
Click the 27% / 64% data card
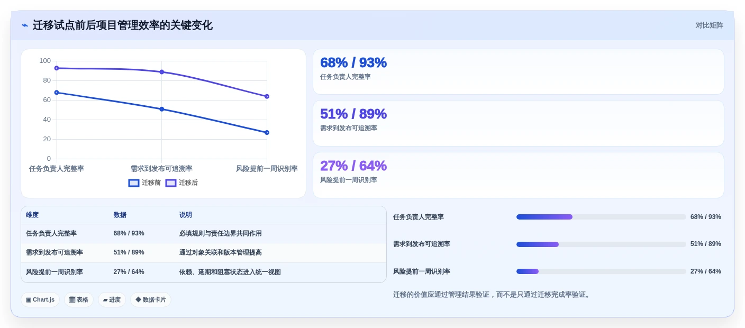(x=518, y=175)
